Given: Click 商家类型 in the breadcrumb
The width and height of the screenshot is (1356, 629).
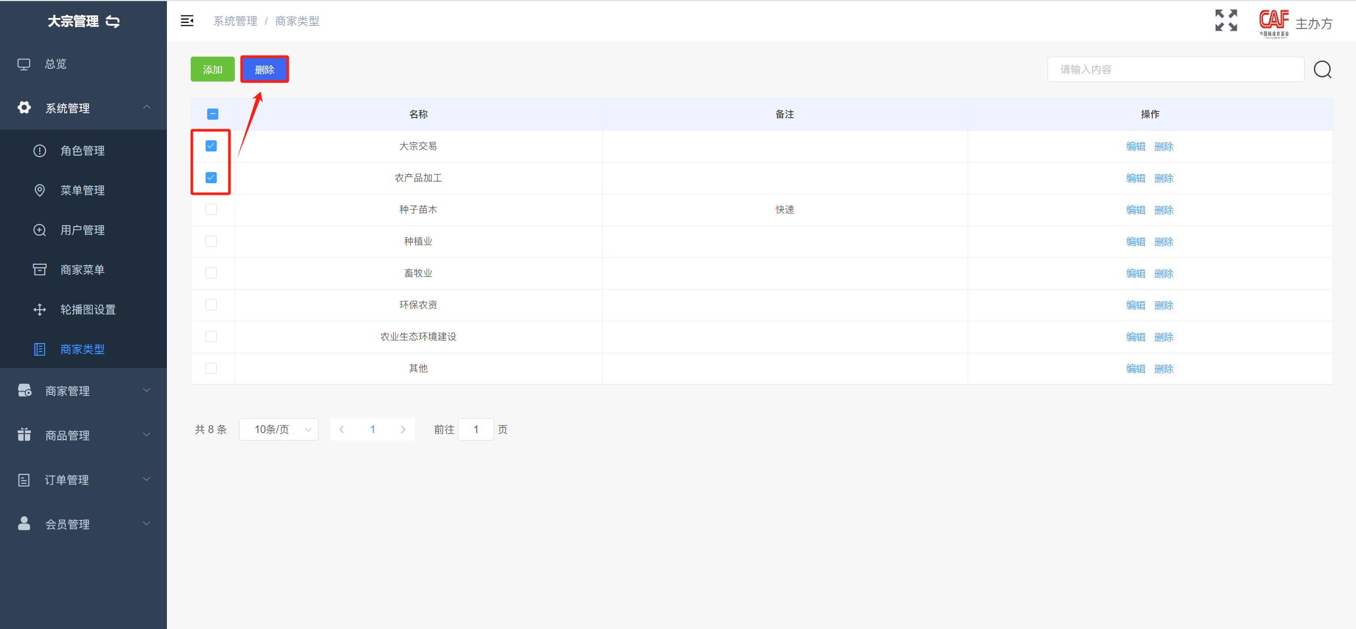Looking at the screenshot, I should coord(297,21).
